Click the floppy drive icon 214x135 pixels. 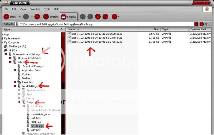click(x=6, y=46)
